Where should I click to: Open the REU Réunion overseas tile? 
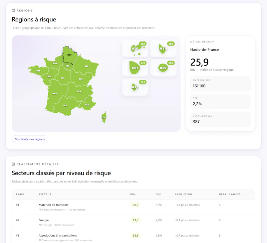click(163, 68)
